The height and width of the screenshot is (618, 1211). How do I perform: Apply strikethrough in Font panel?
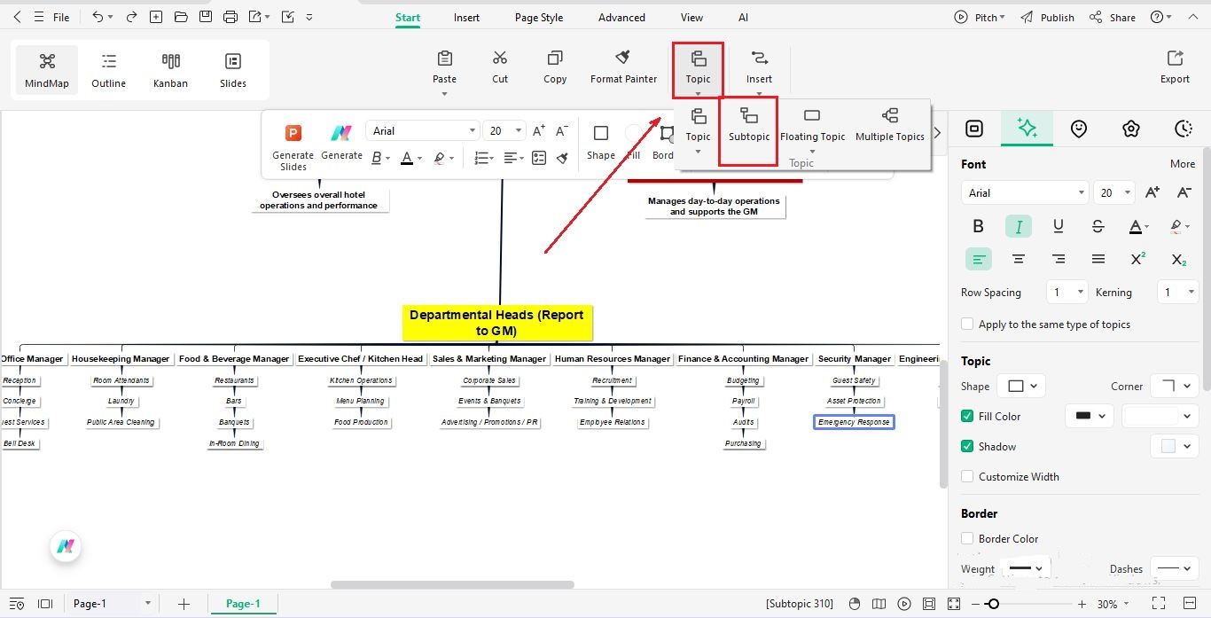[x=1098, y=226]
